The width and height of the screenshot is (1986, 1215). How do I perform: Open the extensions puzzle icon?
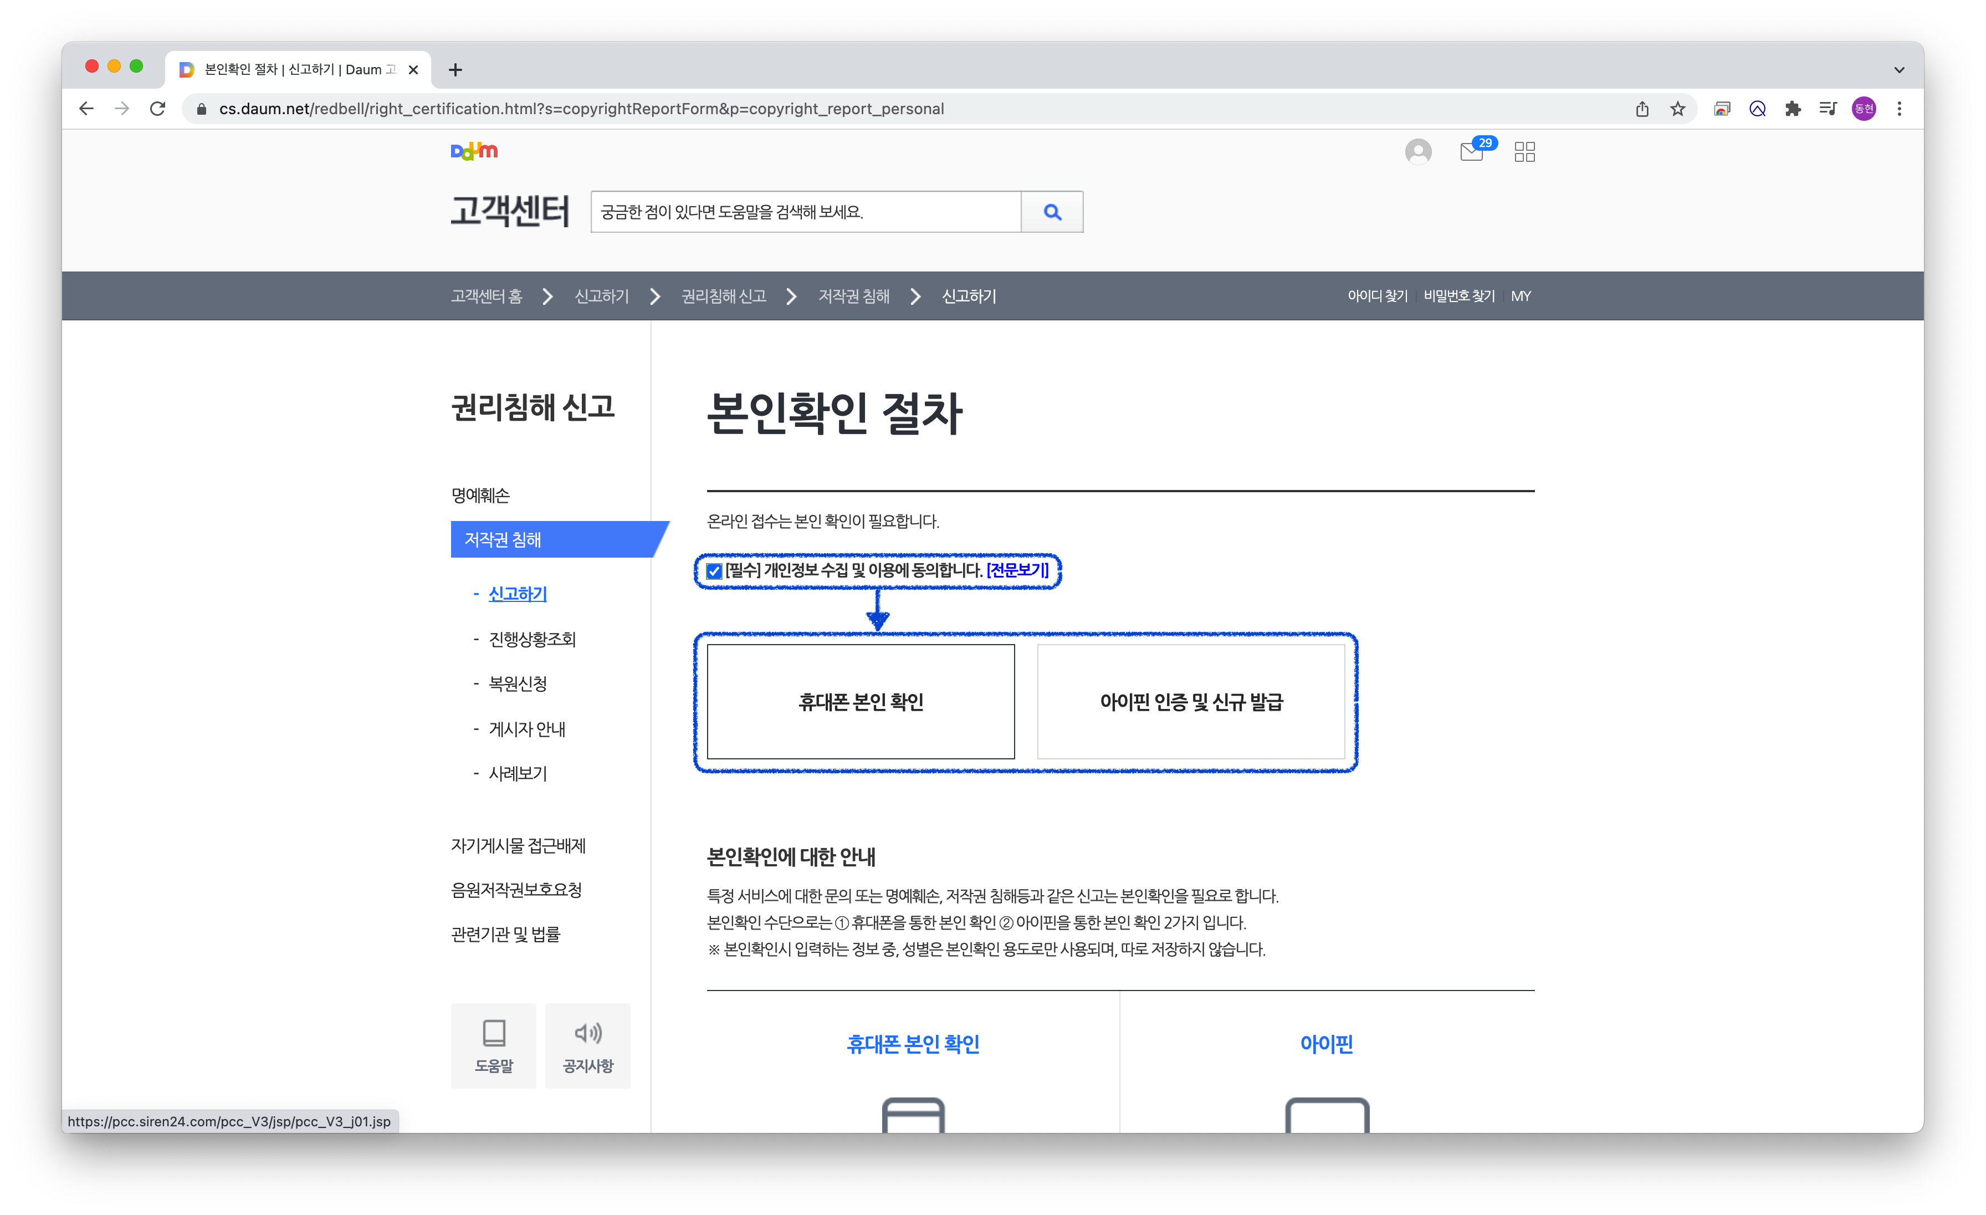click(1793, 109)
